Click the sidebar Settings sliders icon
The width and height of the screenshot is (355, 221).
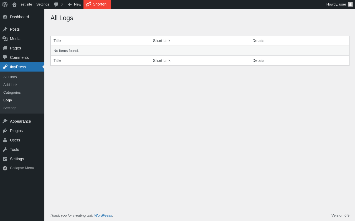pos(5,159)
